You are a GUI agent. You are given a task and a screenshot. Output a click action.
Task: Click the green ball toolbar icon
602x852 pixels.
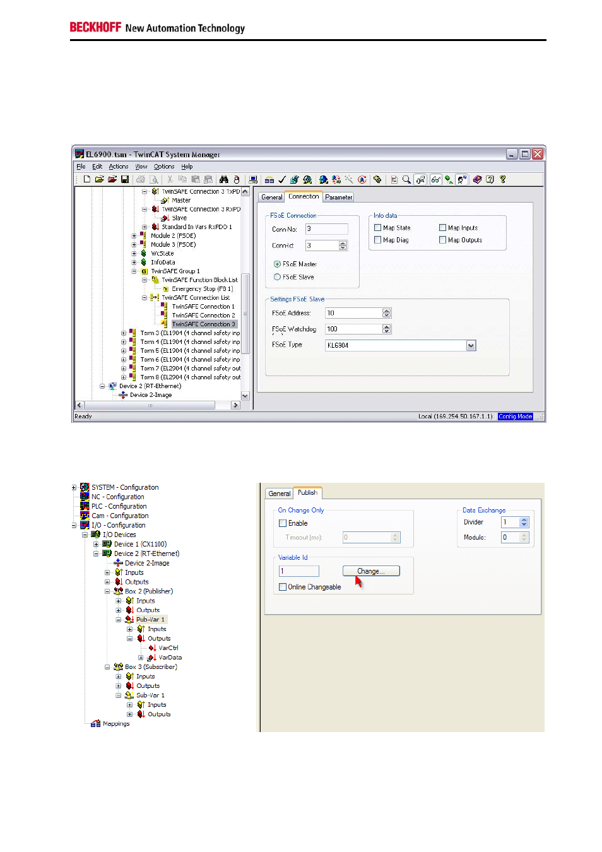pyautogui.click(x=449, y=179)
